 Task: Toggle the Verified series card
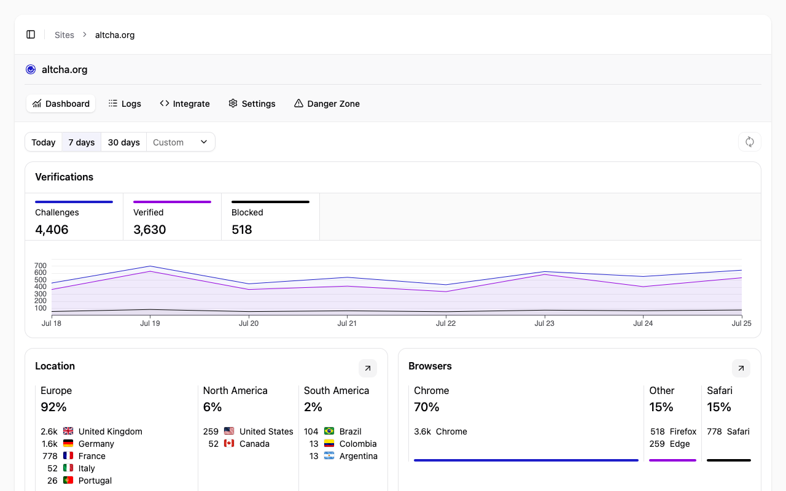coord(173,217)
